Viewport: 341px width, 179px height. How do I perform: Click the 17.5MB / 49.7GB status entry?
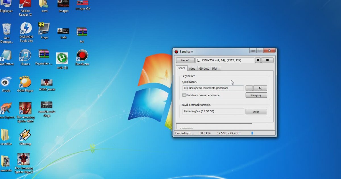[x=228, y=133]
